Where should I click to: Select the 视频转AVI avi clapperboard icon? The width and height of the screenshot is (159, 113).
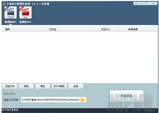25,12
